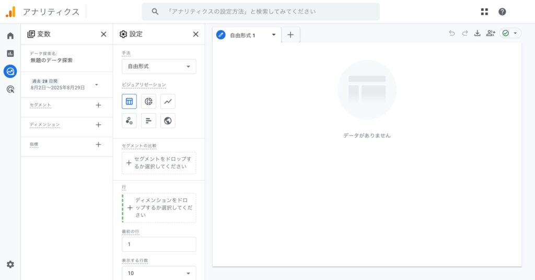Screen dimensions: 535x280
Task: Select the geo map visualization icon
Action: click(168, 121)
